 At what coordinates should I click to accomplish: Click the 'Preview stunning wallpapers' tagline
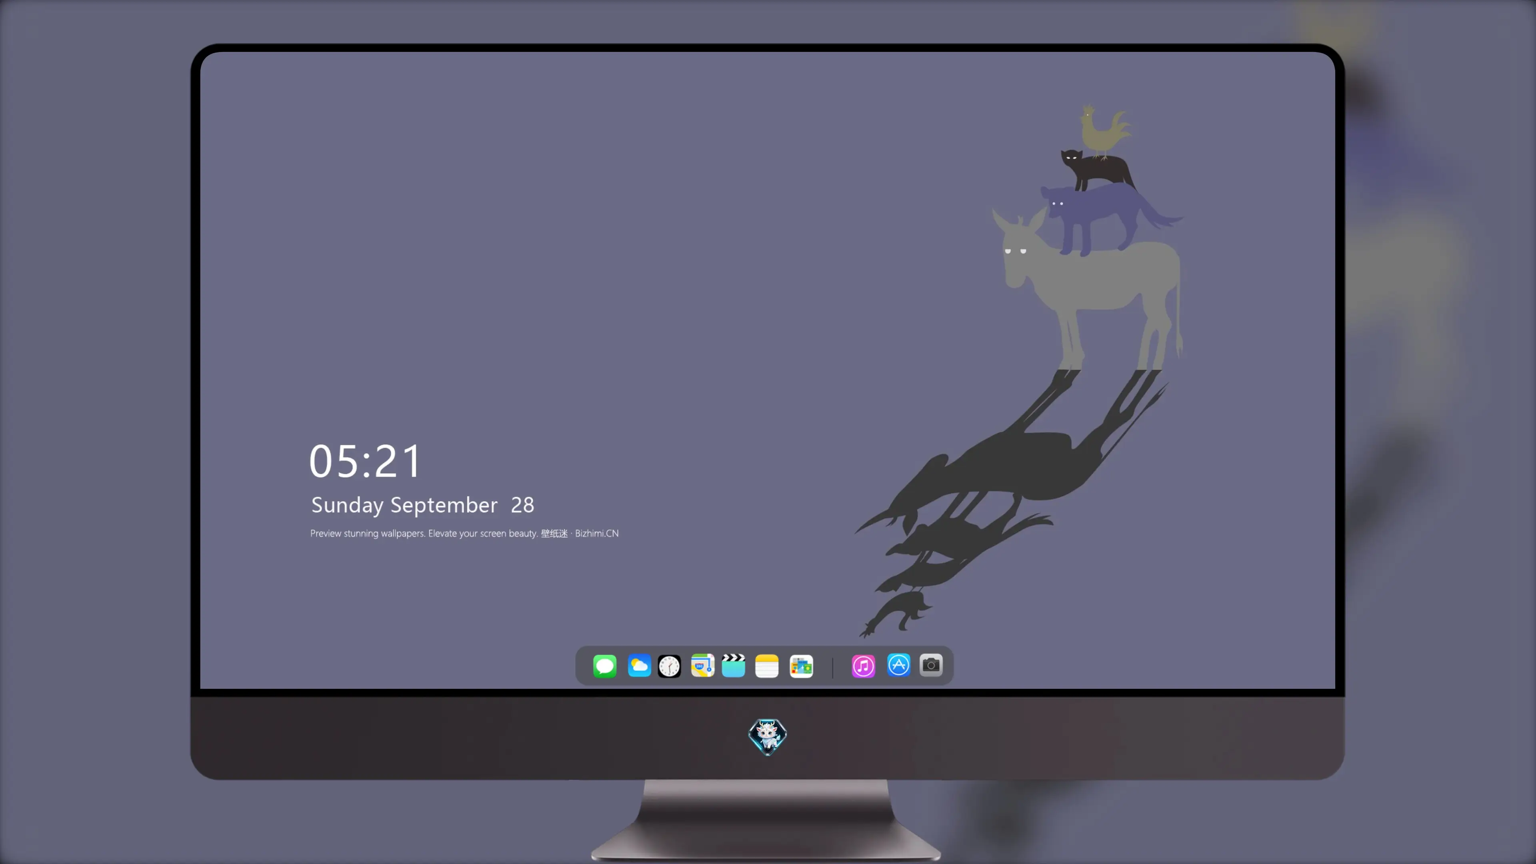[464, 533]
